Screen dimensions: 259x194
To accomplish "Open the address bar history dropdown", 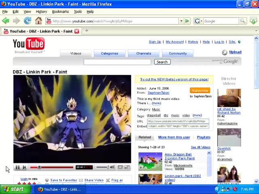I will pos(181,21).
